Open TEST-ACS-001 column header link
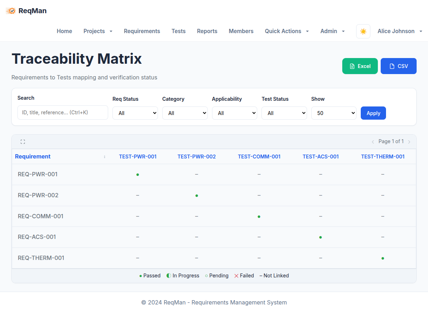Screen dimensions: 428x313 click(321, 157)
